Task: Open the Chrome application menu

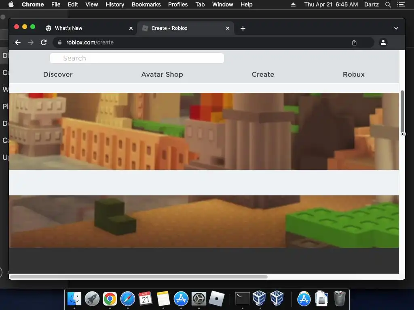Action: 33,4
